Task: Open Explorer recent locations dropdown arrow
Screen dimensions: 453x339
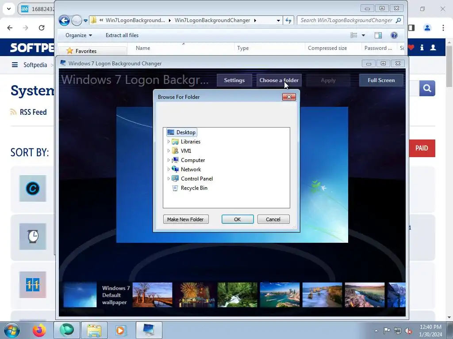Action: (x=85, y=21)
